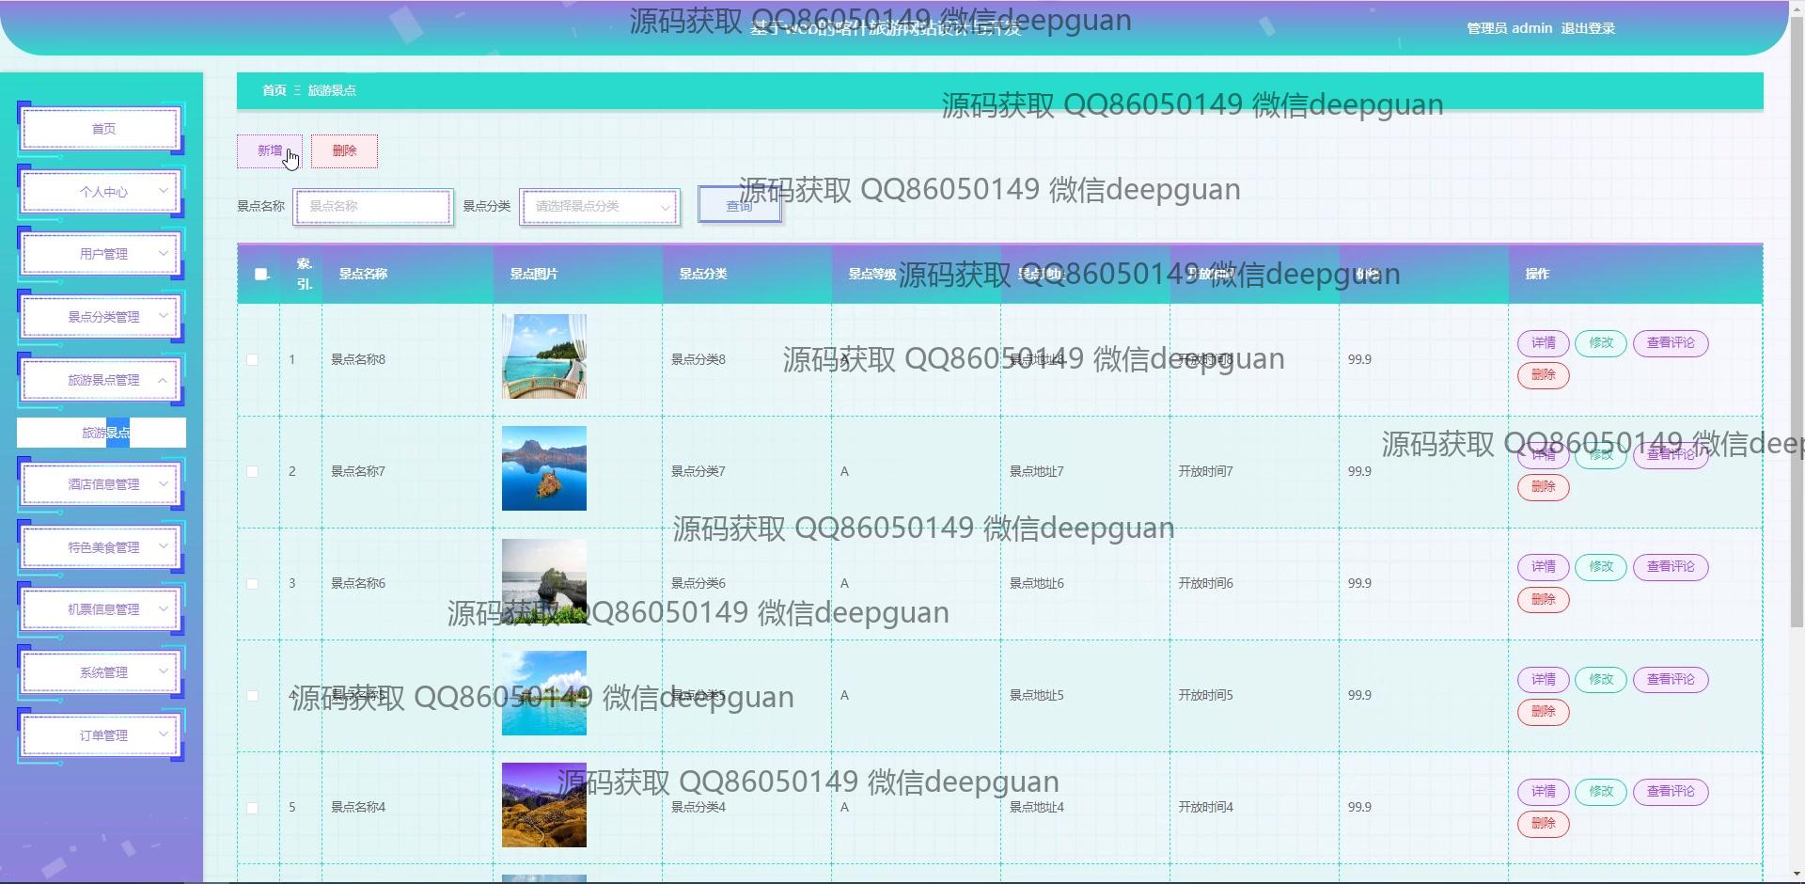Expand the 特色美食管理 sidebar menu

(x=101, y=547)
